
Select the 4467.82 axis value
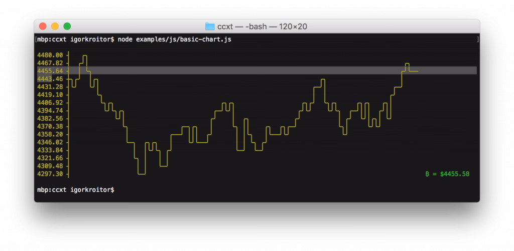50,63
